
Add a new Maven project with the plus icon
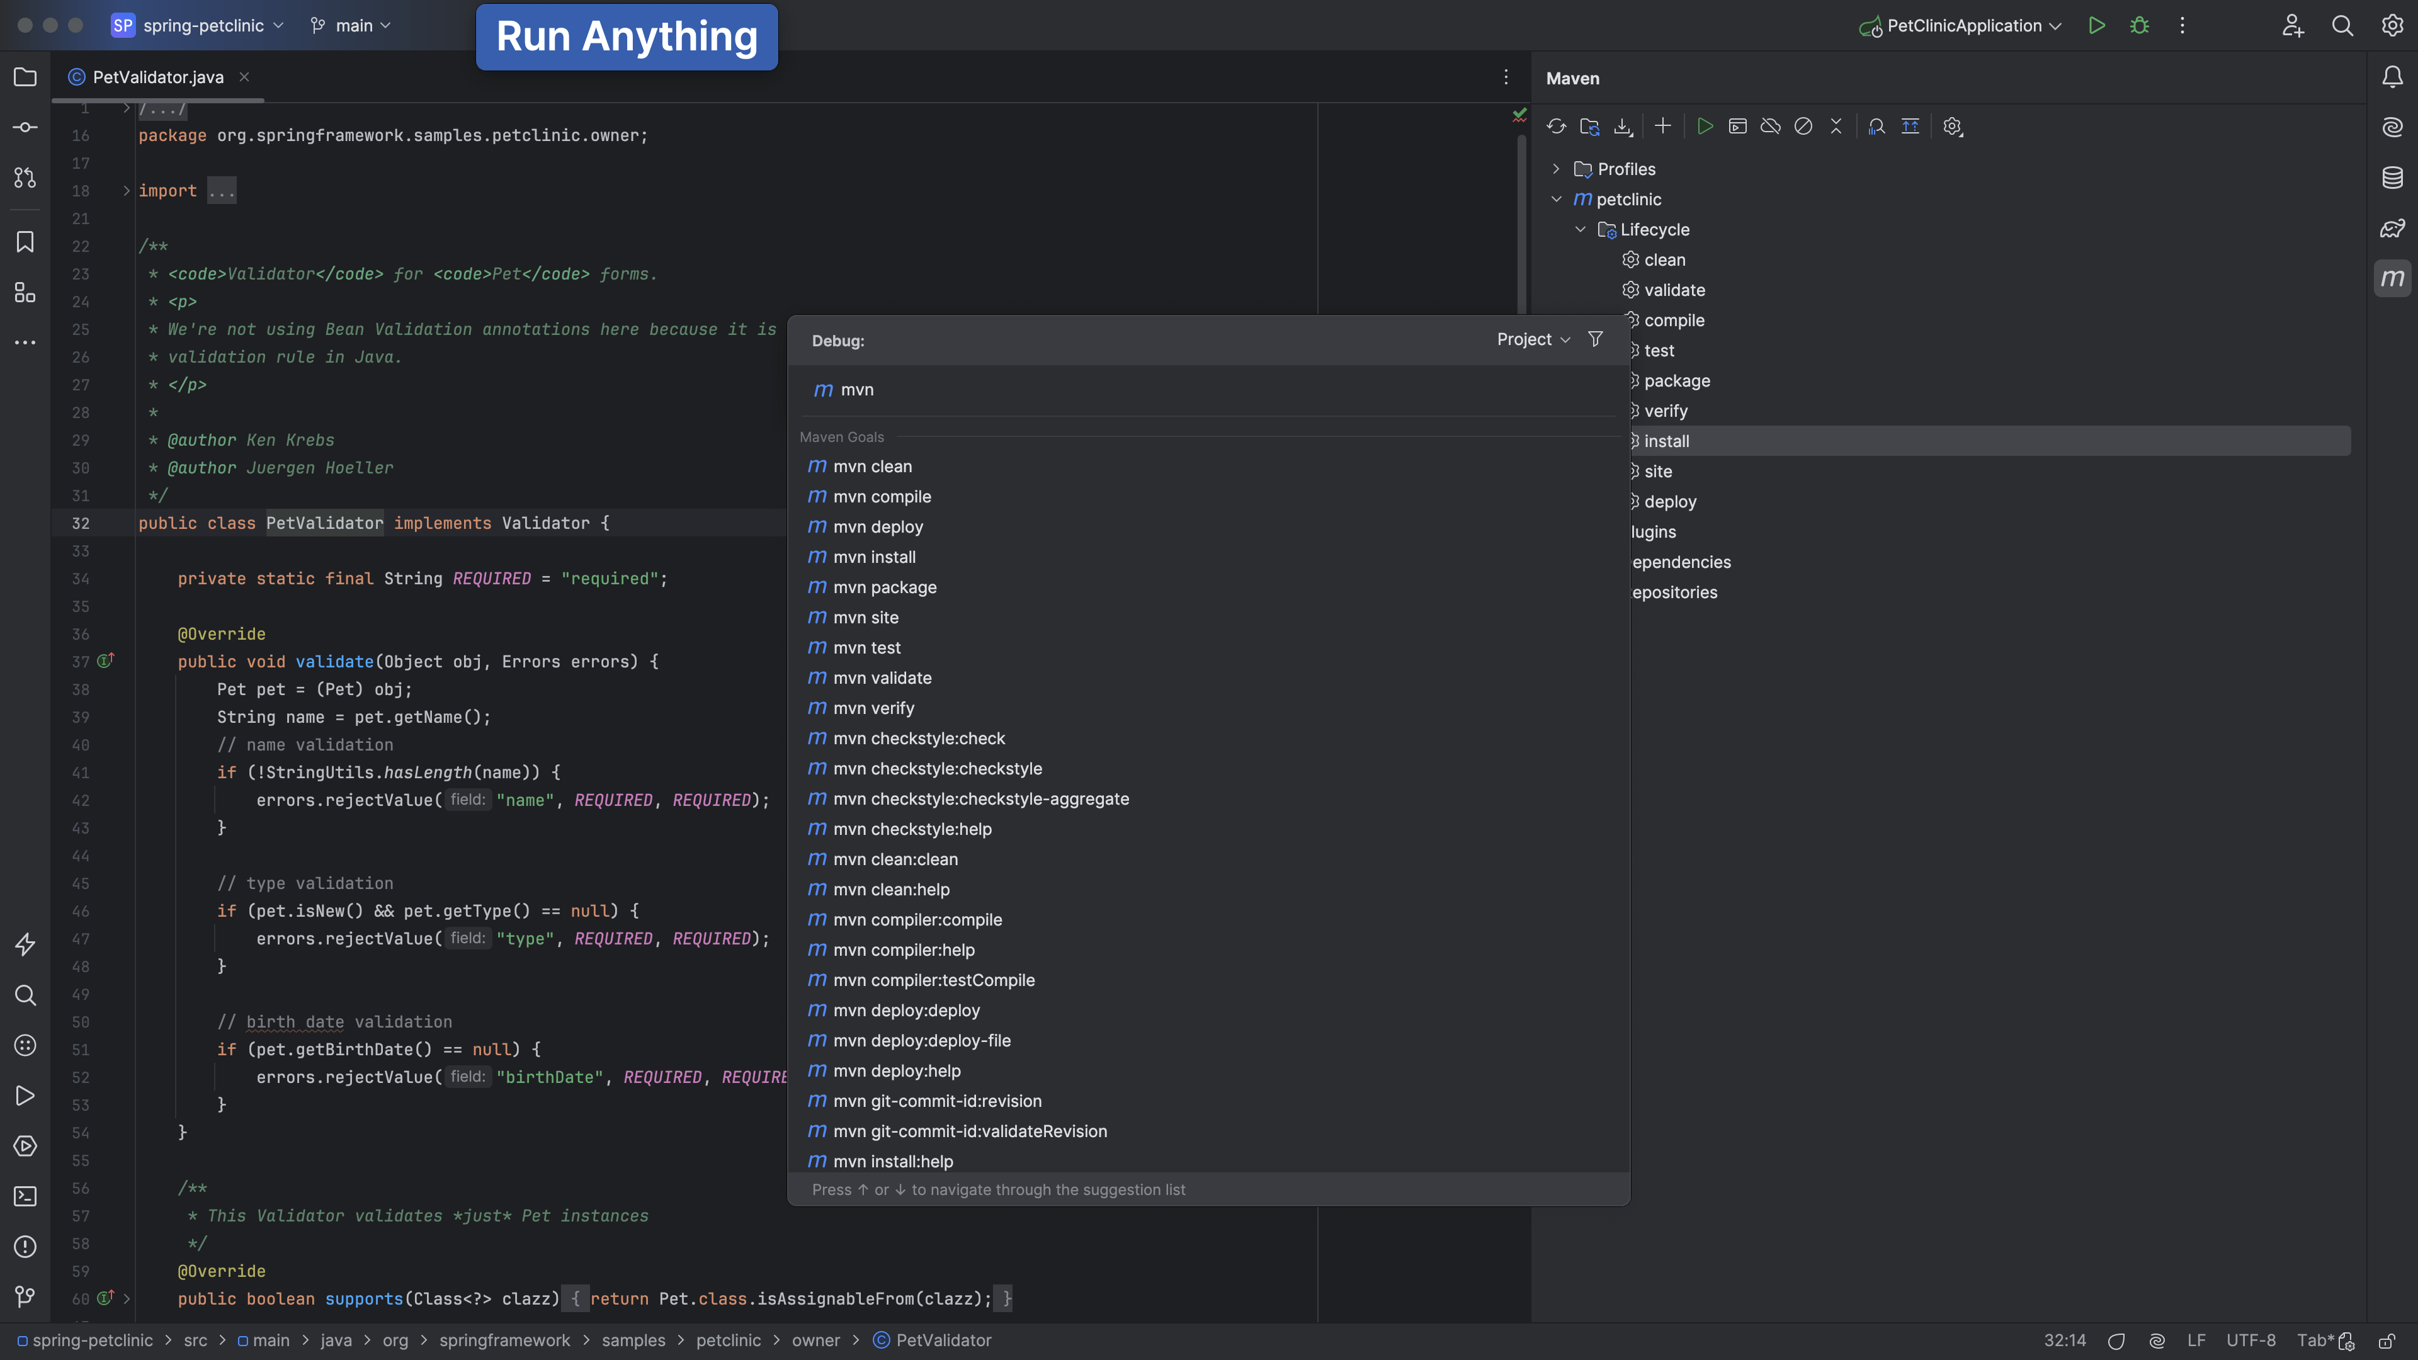click(1663, 127)
